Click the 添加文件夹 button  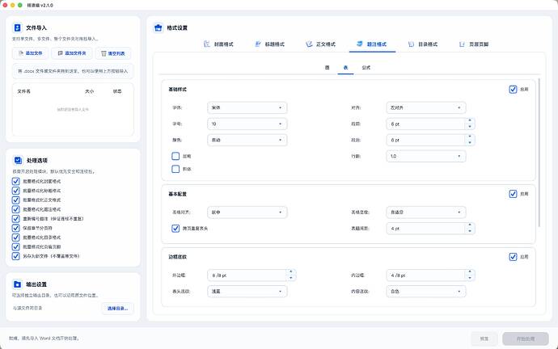[72, 53]
